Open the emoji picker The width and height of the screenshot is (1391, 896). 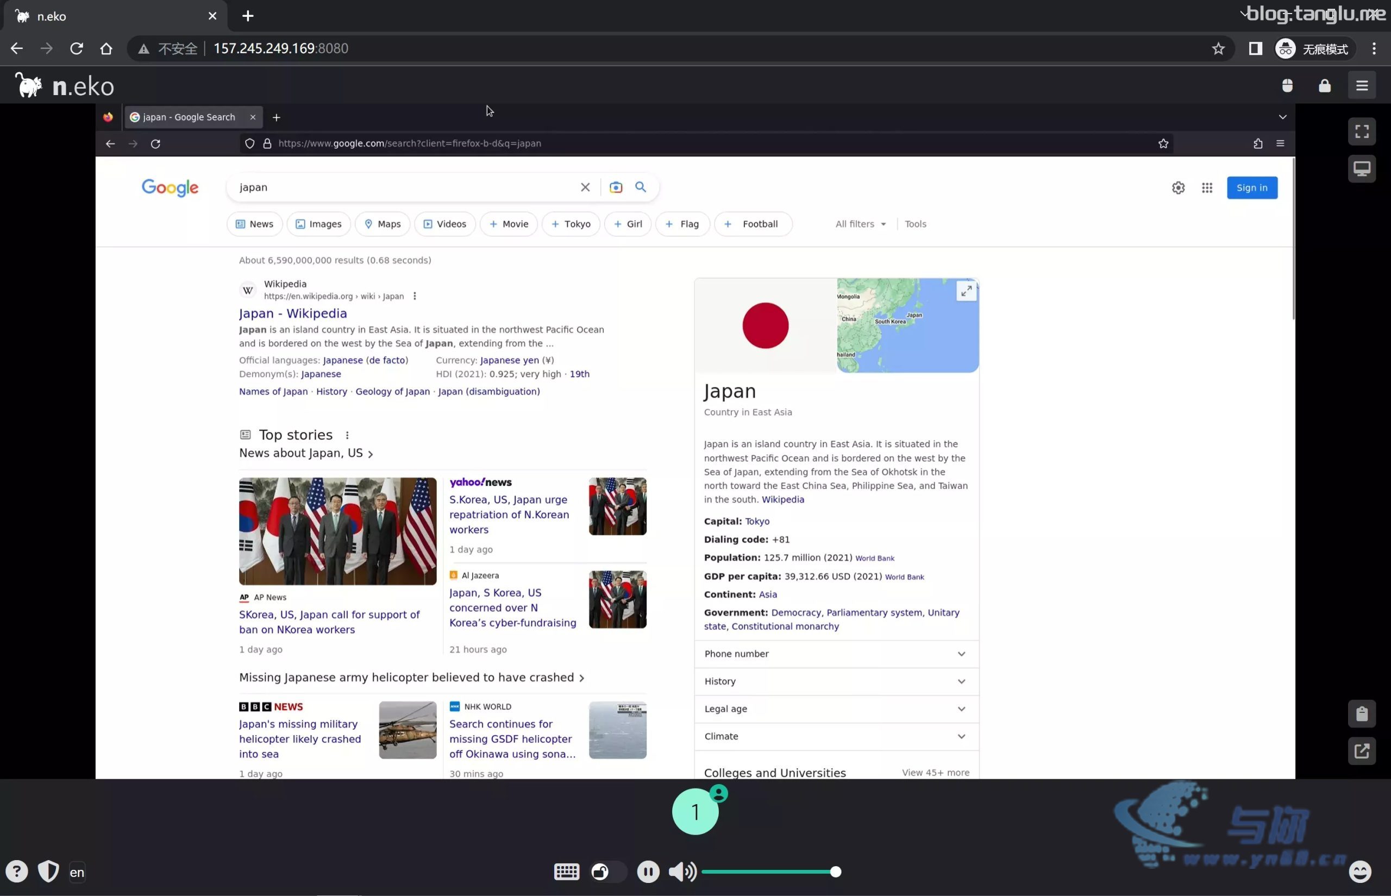click(1359, 872)
